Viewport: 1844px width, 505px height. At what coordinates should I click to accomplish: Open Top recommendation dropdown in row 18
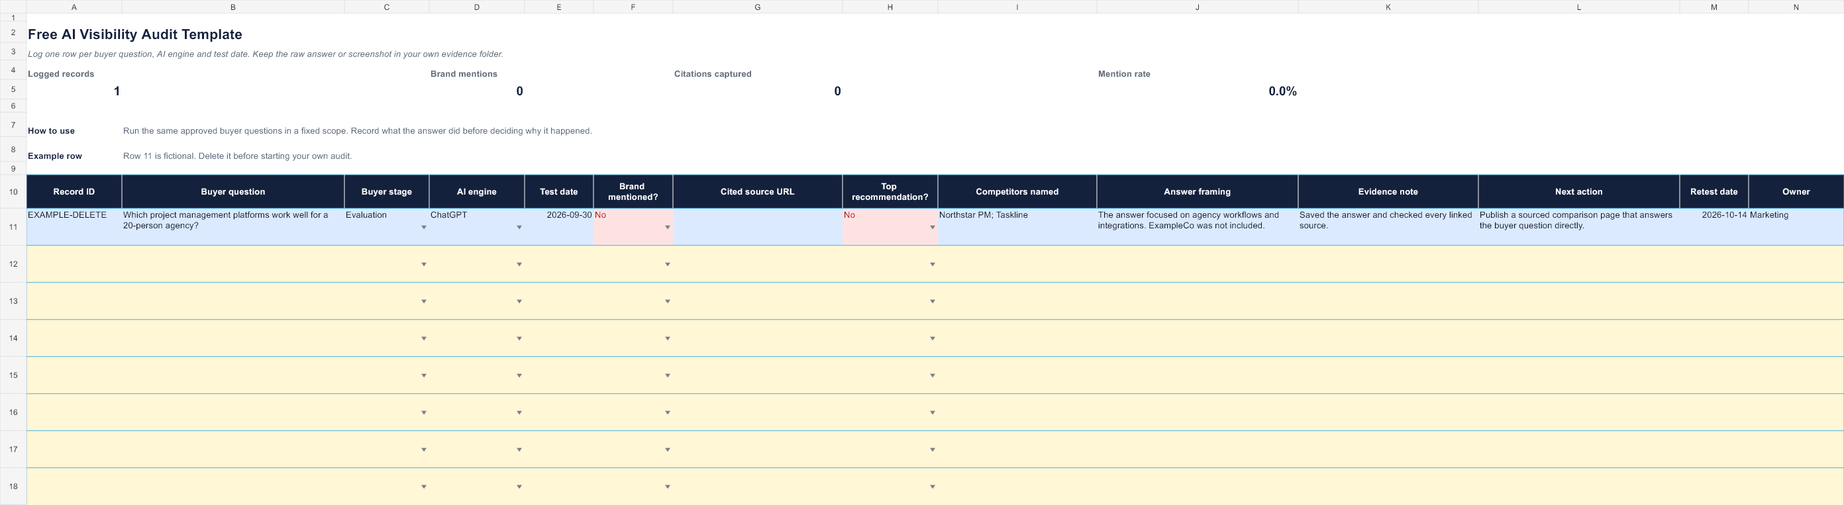(x=932, y=487)
